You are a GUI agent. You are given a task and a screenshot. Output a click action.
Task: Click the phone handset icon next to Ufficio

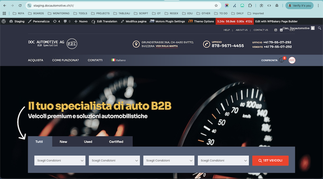(206, 44)
